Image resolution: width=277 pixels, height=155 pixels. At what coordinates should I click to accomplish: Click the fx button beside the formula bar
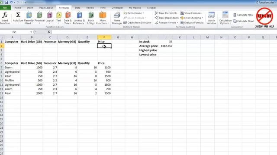(x=49, y=32)
